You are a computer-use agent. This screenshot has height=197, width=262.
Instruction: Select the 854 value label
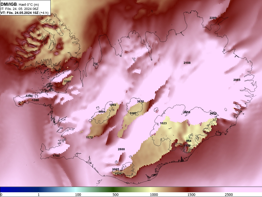click(x=189, y=141)
